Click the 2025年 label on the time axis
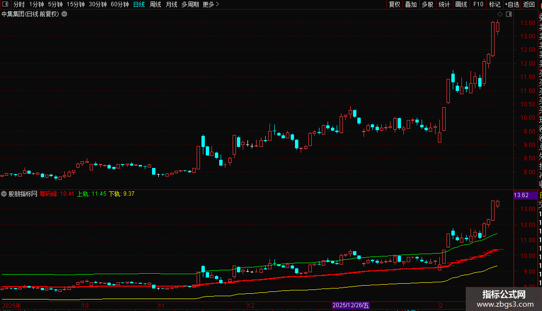Viewport: 542px width, 311px height. 12,305
